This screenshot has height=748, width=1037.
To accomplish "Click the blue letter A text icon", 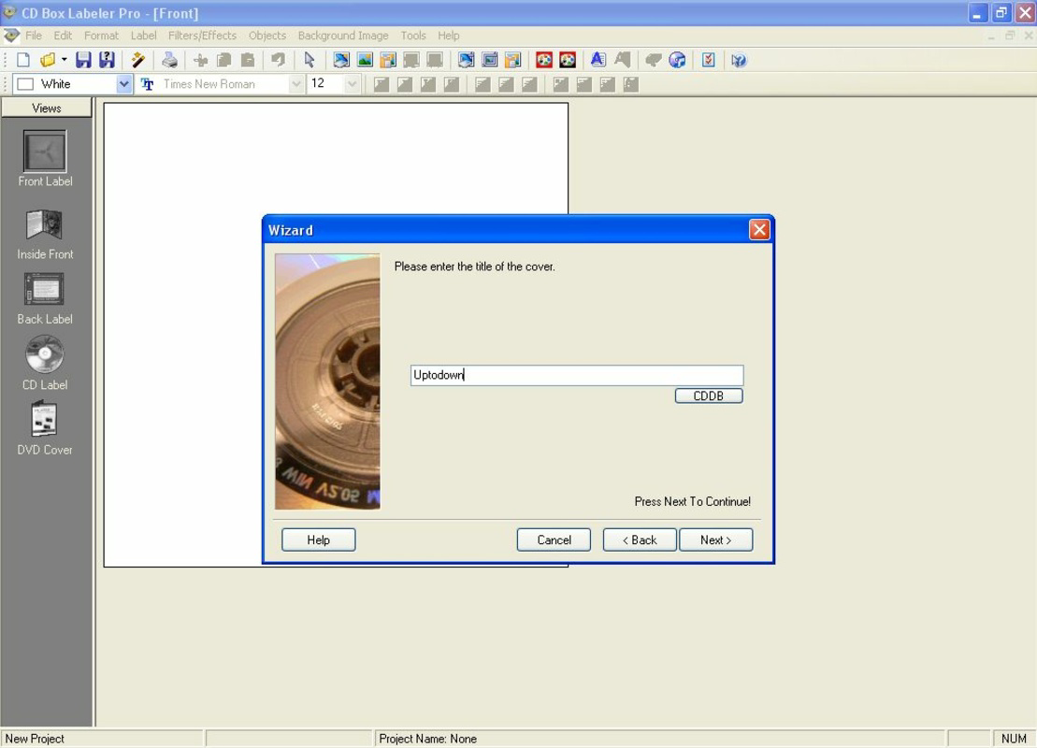I will coord(598,60).
